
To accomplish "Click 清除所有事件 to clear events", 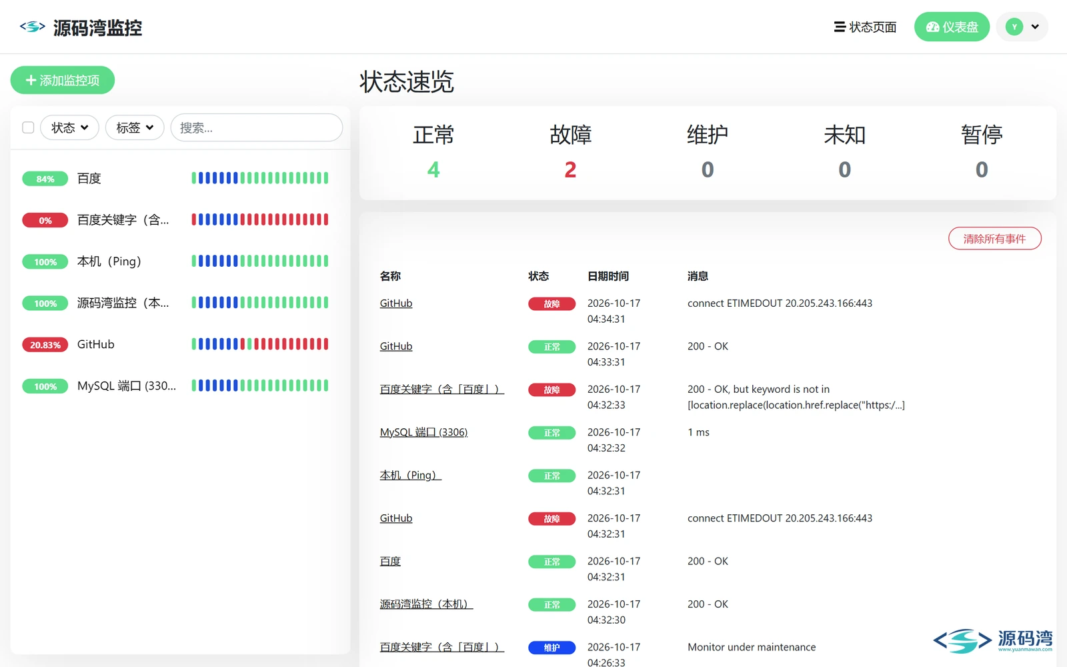I will point(995,239).
